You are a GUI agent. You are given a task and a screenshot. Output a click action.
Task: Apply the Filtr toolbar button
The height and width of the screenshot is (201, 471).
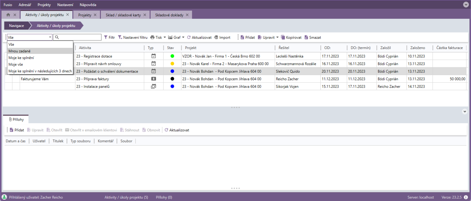tap(109, 37)
